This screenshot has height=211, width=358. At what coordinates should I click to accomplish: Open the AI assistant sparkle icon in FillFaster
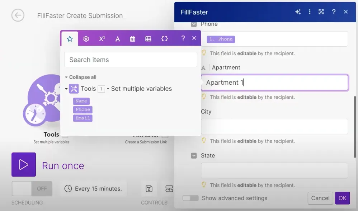(298, 12)
